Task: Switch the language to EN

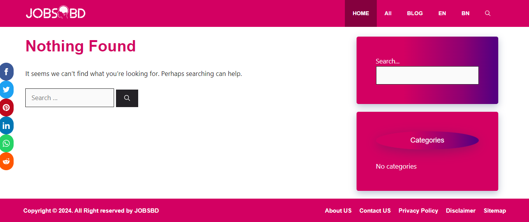Action: point(442,13)
